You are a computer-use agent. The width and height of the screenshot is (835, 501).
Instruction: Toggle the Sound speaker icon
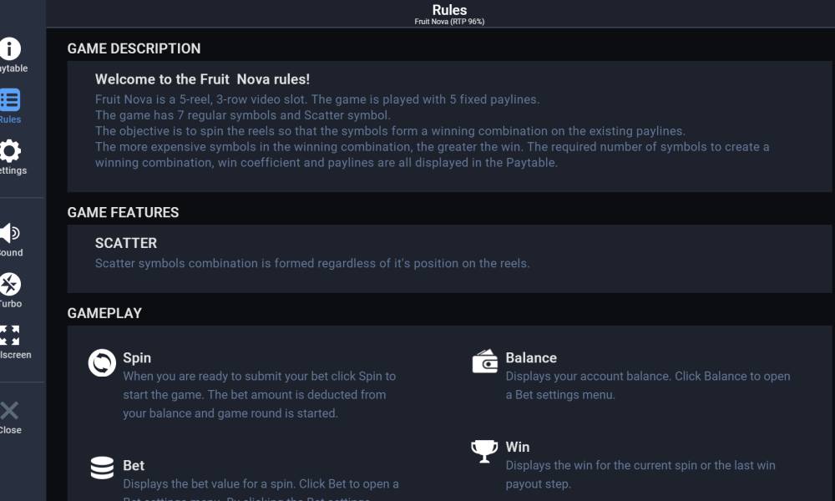(x=9, y=233)
